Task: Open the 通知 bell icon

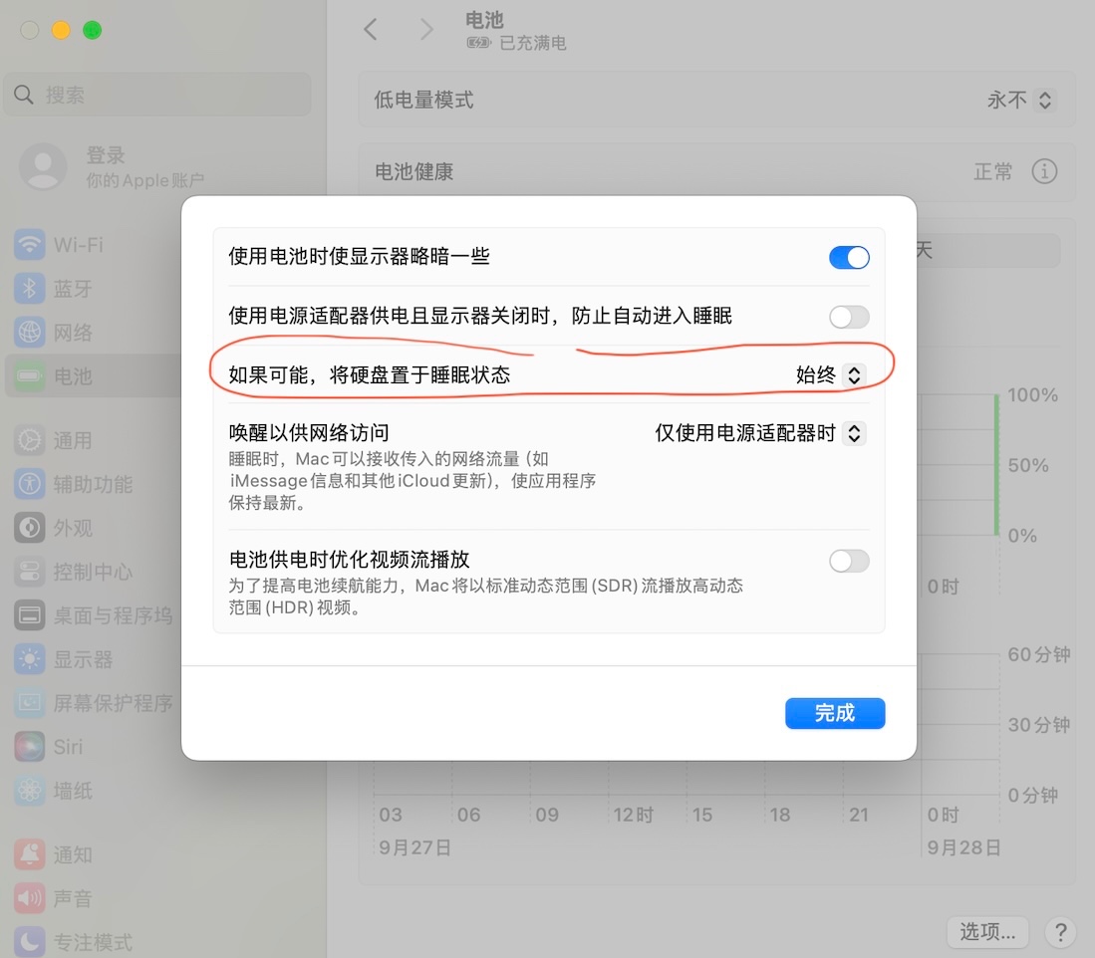Action: [29, 854]
